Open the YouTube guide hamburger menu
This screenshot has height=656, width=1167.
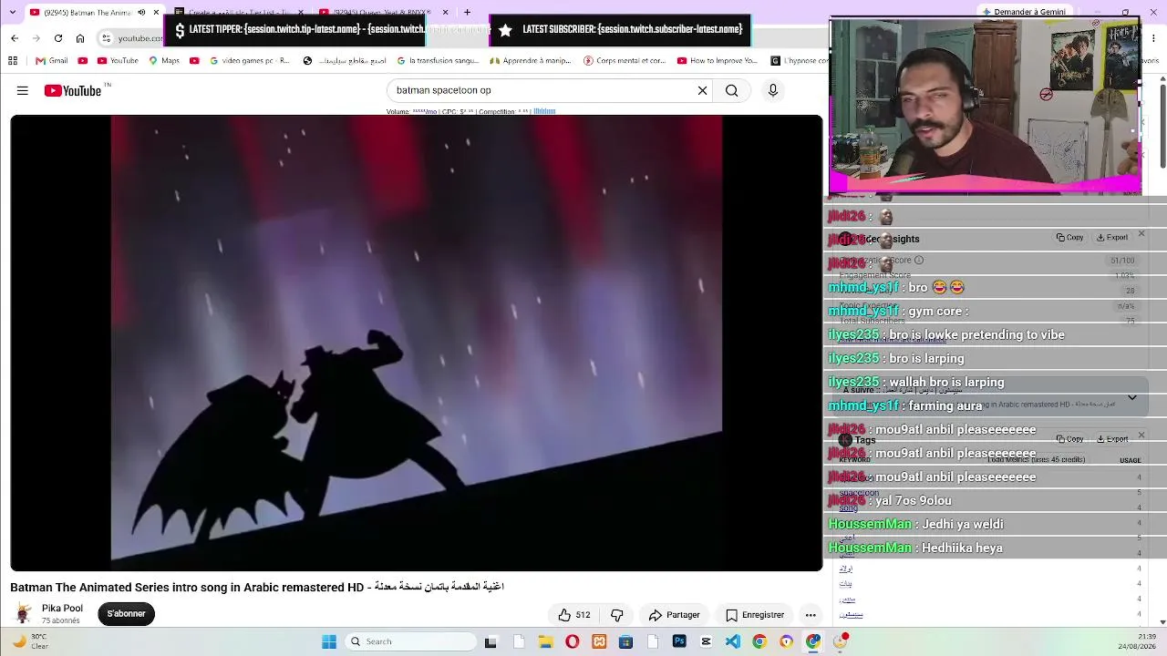tap(23, 90)
